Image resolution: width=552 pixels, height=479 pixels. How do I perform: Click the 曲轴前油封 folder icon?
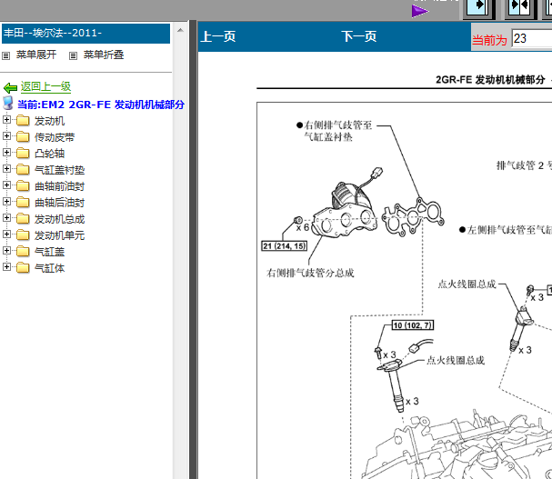(23, 185)
